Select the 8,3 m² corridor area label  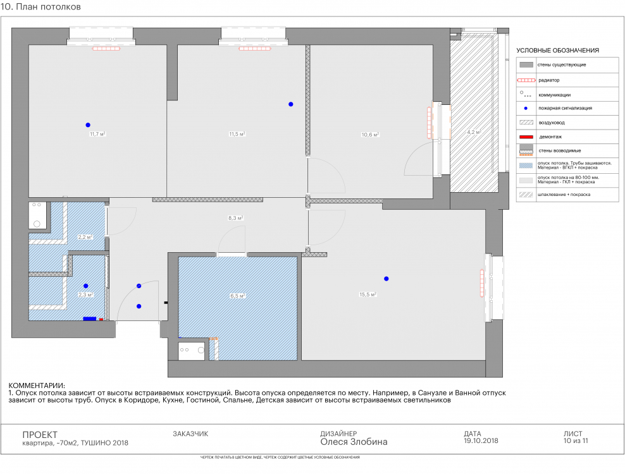(x=235, y=218)
